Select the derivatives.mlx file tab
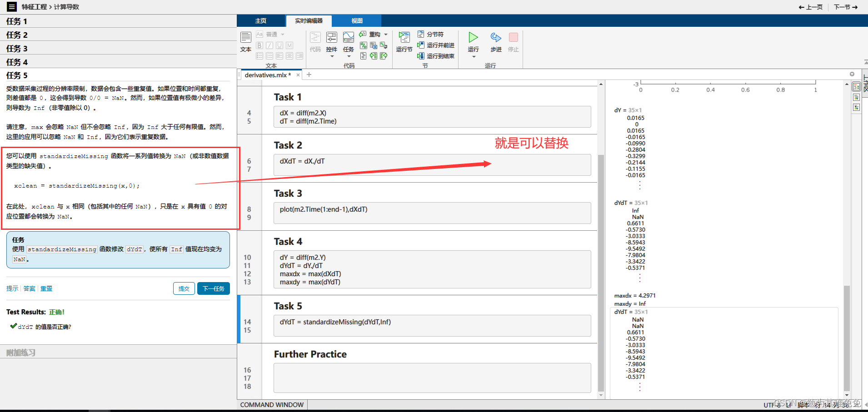 [268, 75]
